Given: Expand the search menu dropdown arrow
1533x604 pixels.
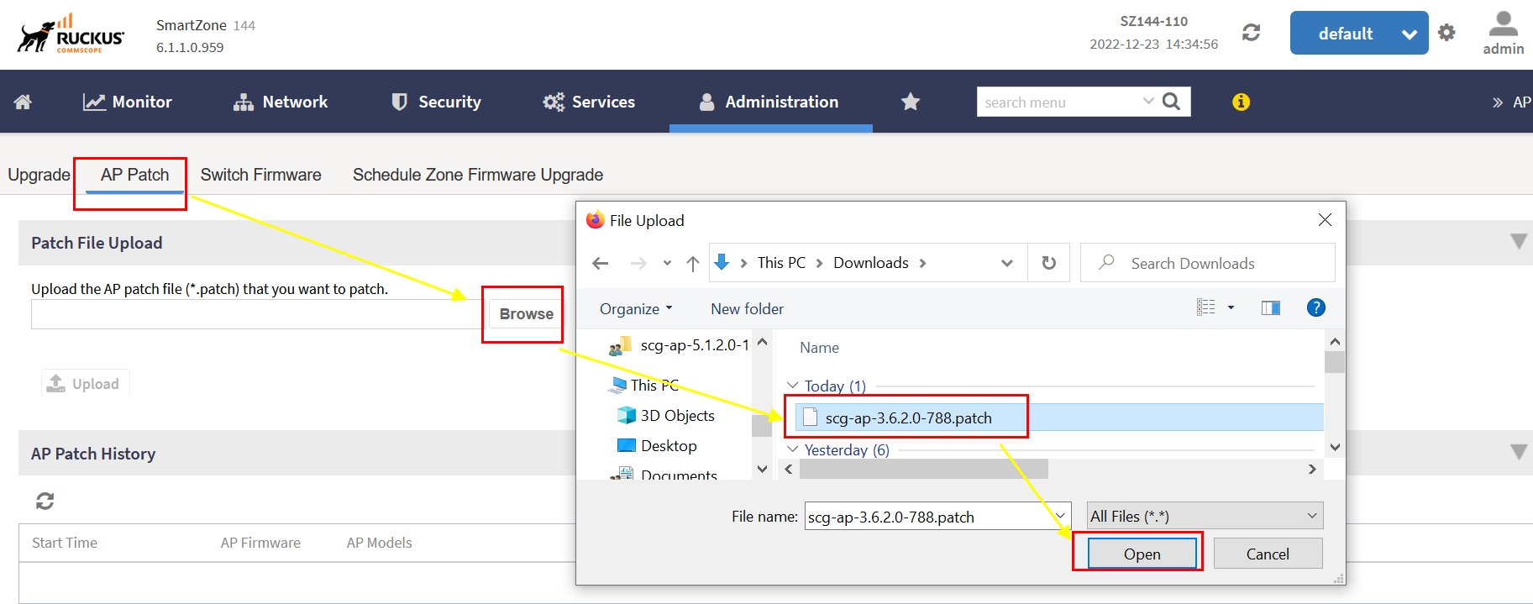Looking at the screenshot, I should pyautogui.click(x=1148, y=101).
